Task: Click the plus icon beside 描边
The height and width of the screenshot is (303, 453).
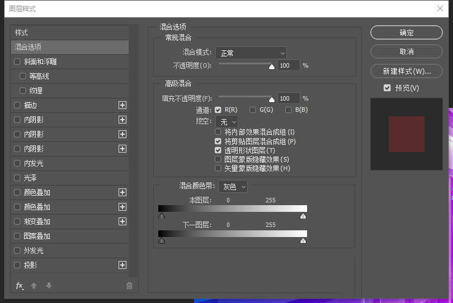Action: pos(122,105)
